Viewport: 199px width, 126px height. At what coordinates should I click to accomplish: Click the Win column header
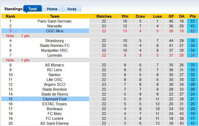coord(125,16)
